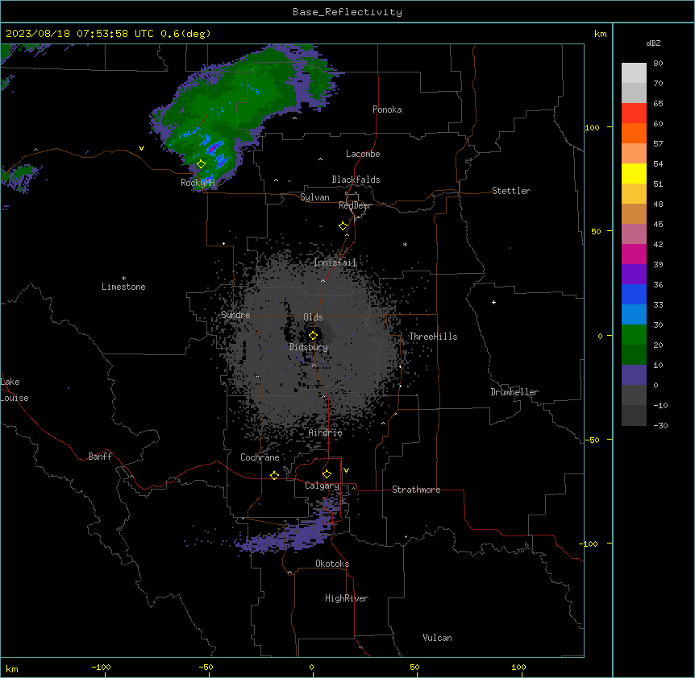Select the Strathmore town label

point(416,490)
